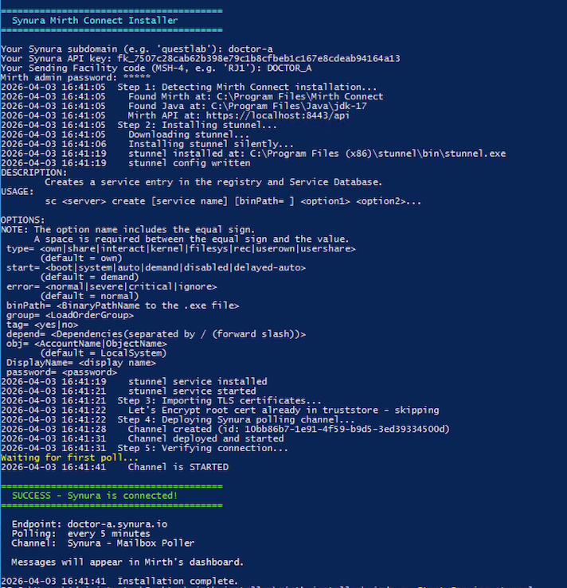Click 'Creates a service entry in the registry' text
Screen dimensions: 567x588
[x=153, y=182]
